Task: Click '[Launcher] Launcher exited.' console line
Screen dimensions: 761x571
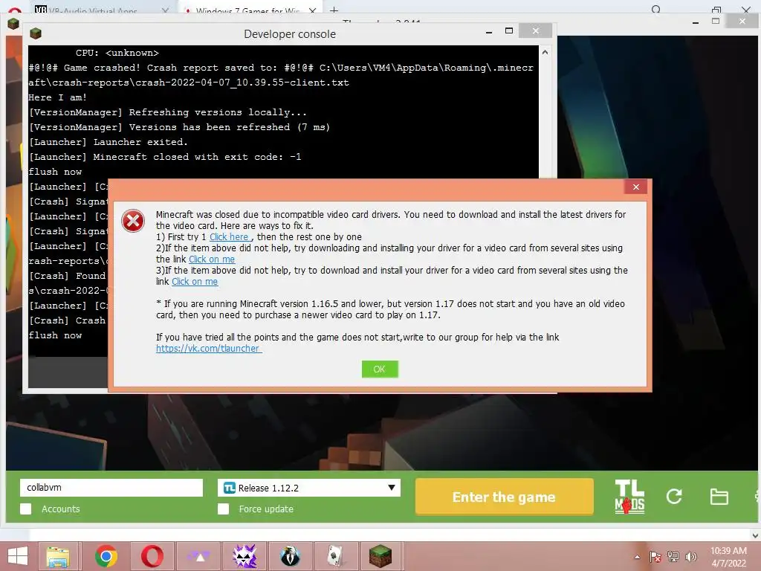Action: [109, 142]
